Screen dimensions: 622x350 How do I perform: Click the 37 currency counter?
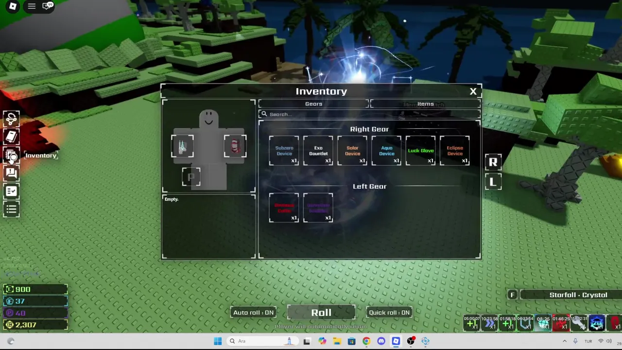pyautogui.click(x=35, y=301)
